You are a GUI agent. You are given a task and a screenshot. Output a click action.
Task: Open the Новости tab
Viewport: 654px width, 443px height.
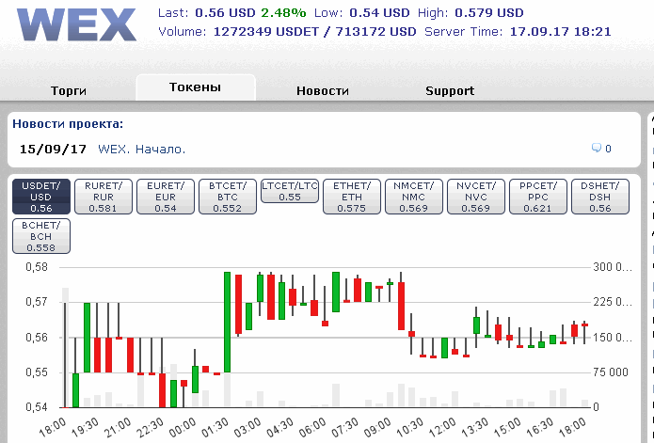[323, 90]
